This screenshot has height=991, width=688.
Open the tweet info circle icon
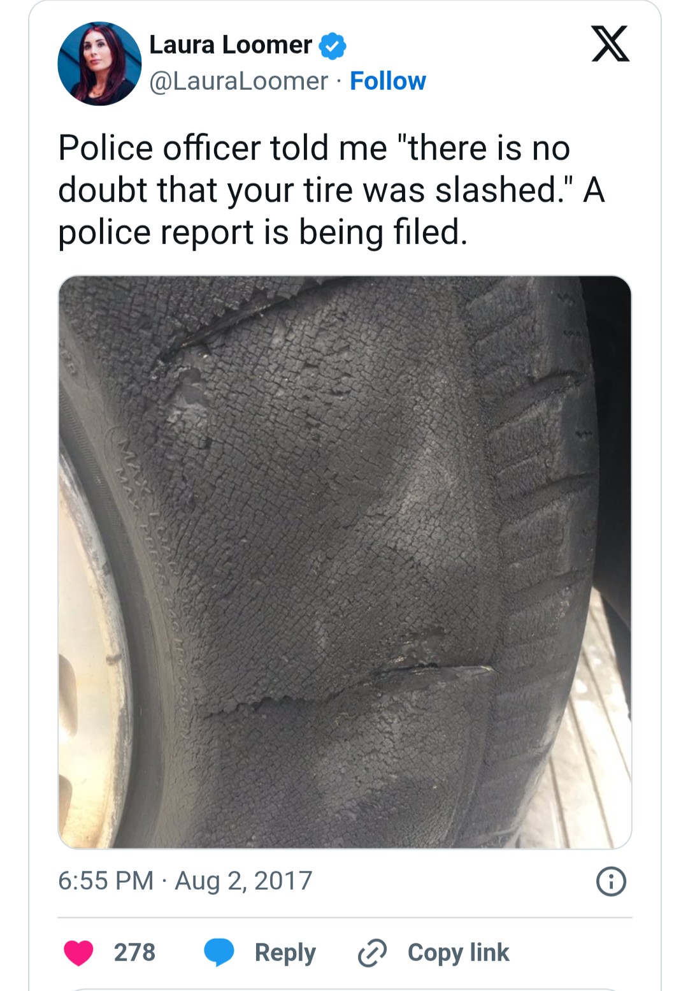[x=611, y=881]
